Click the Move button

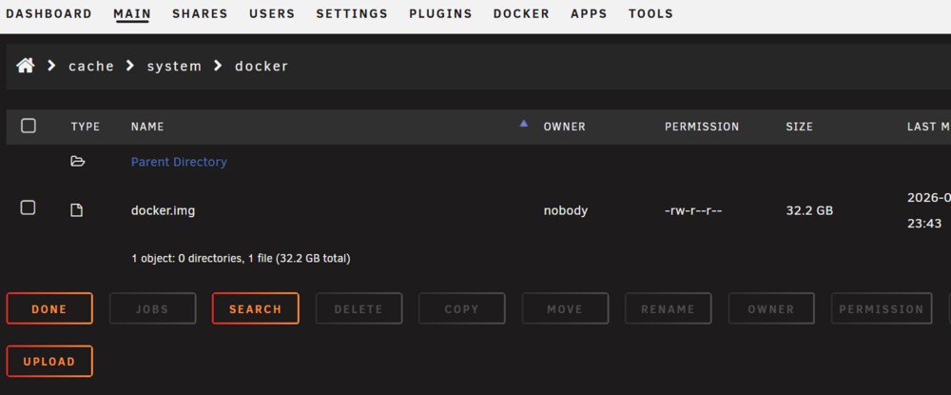pos(565,308)
